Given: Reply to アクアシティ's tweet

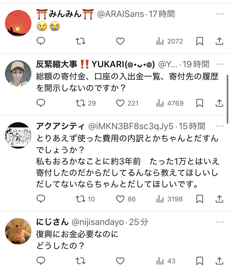Looking at the screenshot, I should (x=41, y=199).
